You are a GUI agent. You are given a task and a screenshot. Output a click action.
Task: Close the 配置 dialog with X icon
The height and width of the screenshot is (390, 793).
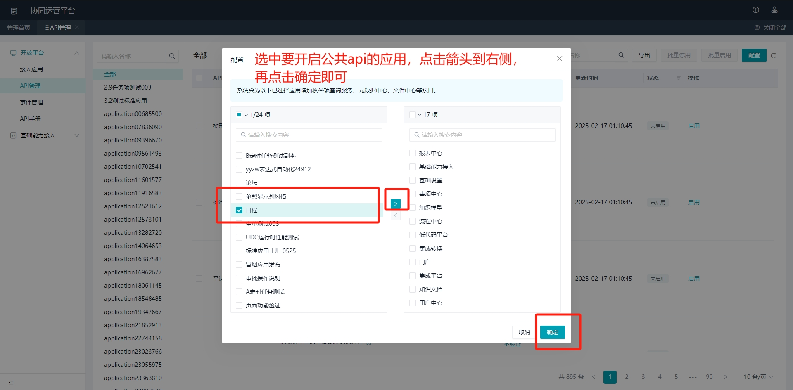(x=559, y=59)
